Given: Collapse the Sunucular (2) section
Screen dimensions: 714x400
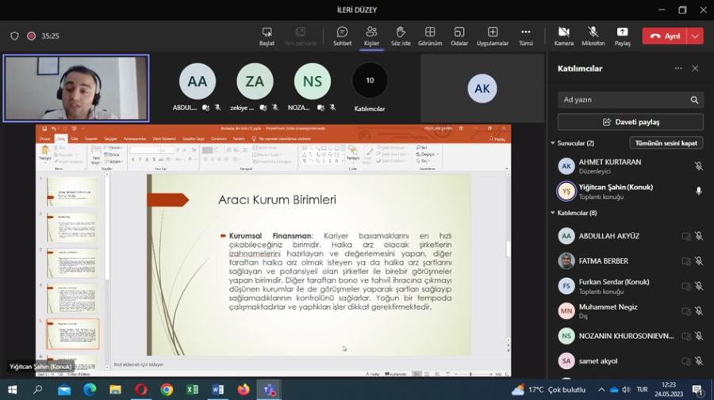Looking at the screenshot, I should [x=552, y=143].
